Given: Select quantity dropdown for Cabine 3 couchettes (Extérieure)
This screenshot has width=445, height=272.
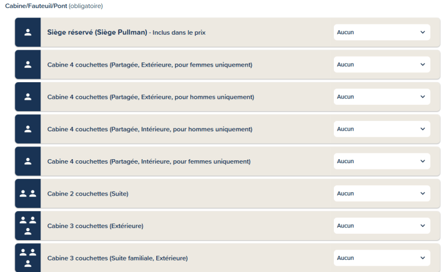Looking at the screenshot, I should click(x=382, y=226).
